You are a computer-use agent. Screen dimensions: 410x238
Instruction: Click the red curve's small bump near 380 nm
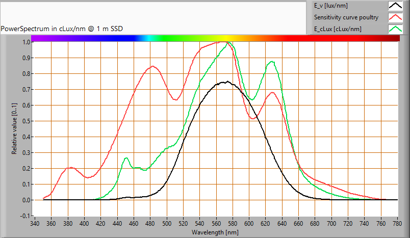(71, 168)
